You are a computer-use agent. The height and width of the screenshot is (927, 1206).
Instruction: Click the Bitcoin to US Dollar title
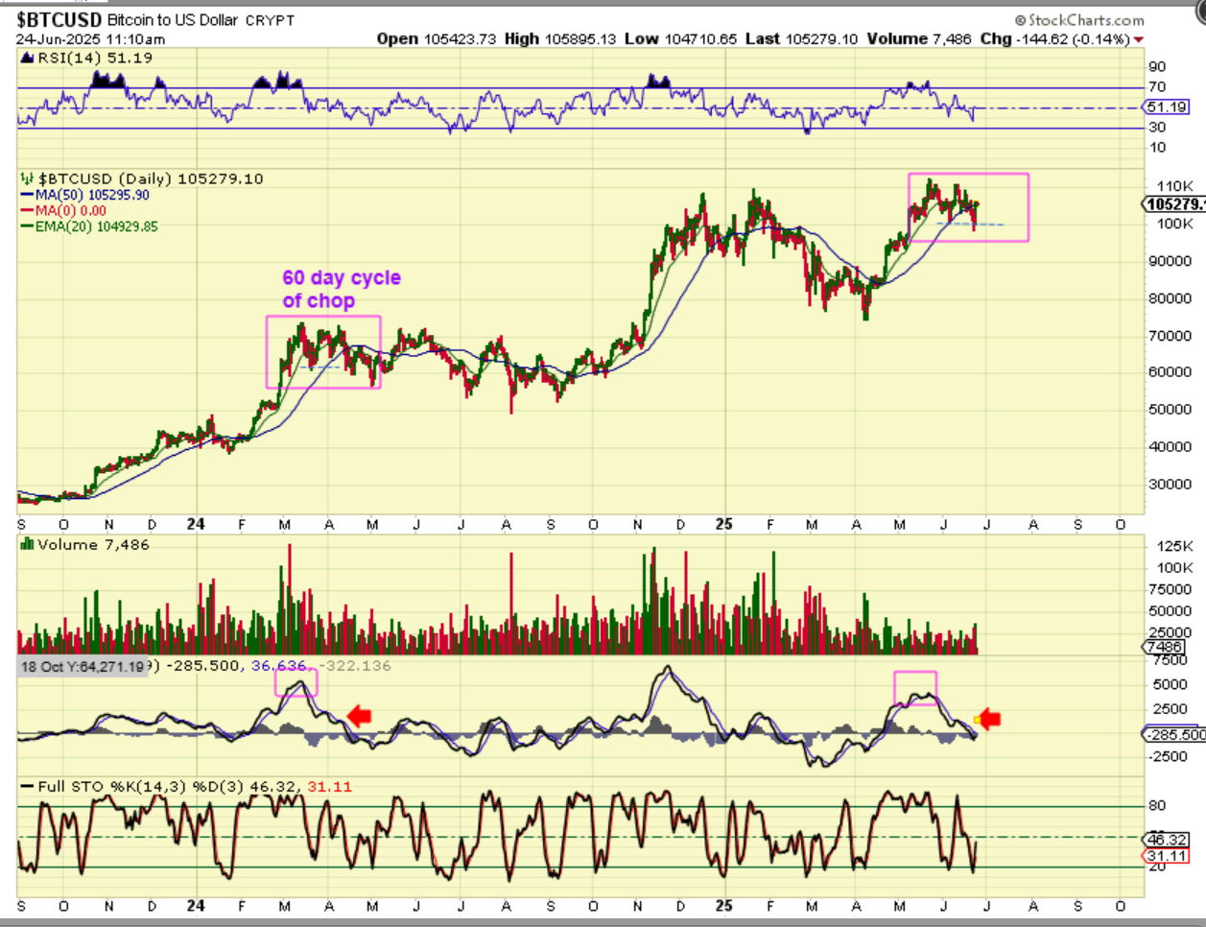172,20
